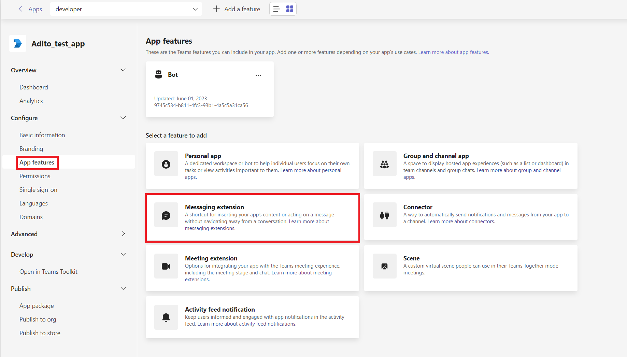Screen dimensions: 627x357
Task: Click the Activity feed notification bell icon
Action: [166, 318]
